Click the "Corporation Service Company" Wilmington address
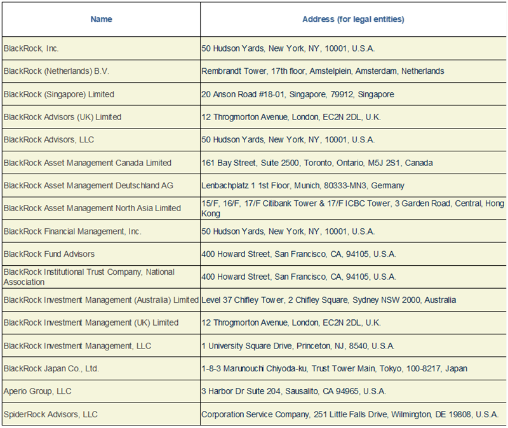 pos(353,414)
